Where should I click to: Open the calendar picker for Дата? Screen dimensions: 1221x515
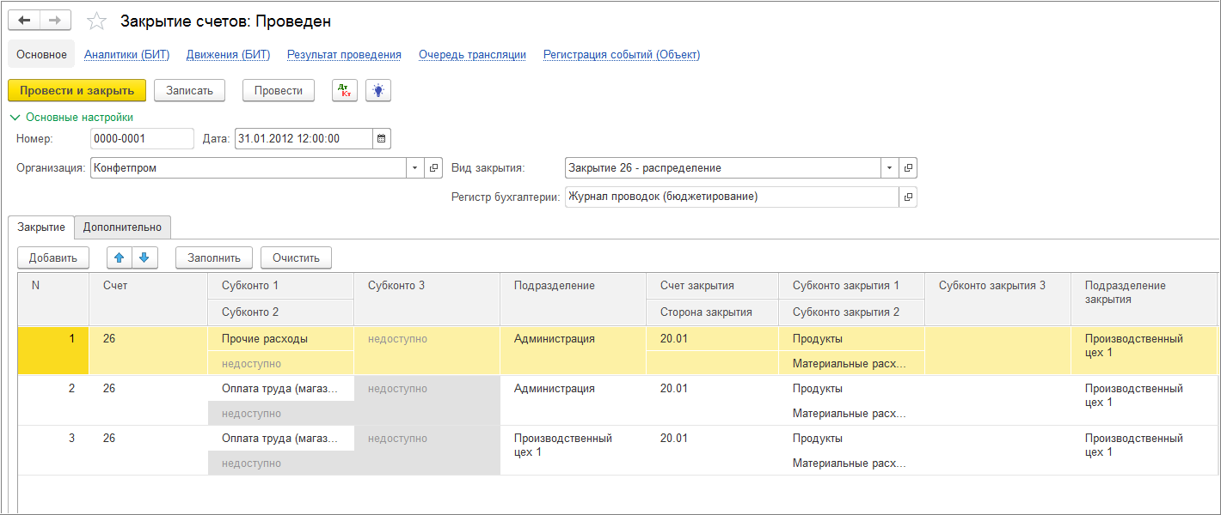pyautogui.click(x=383, y=138)
